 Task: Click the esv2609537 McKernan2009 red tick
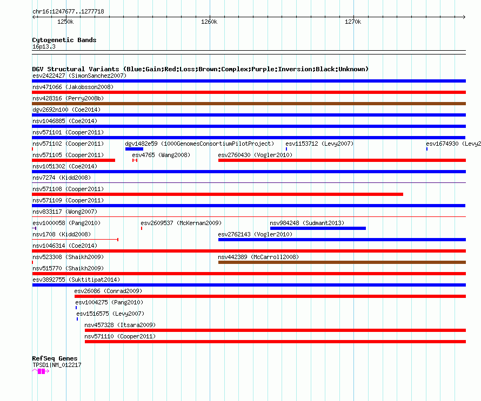click(142, 228)
